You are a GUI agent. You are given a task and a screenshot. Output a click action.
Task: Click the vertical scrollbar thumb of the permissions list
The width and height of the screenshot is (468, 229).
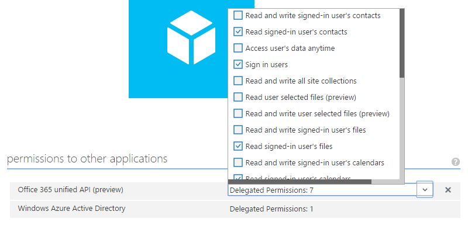(x=402, y=43)
